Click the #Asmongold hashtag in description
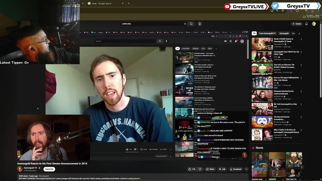Image resolution: width=322 pixels, height=181 pixels. (x=44, y=176)
